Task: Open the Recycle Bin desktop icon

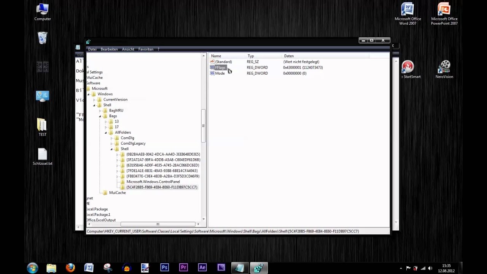Action: point(43,38)
